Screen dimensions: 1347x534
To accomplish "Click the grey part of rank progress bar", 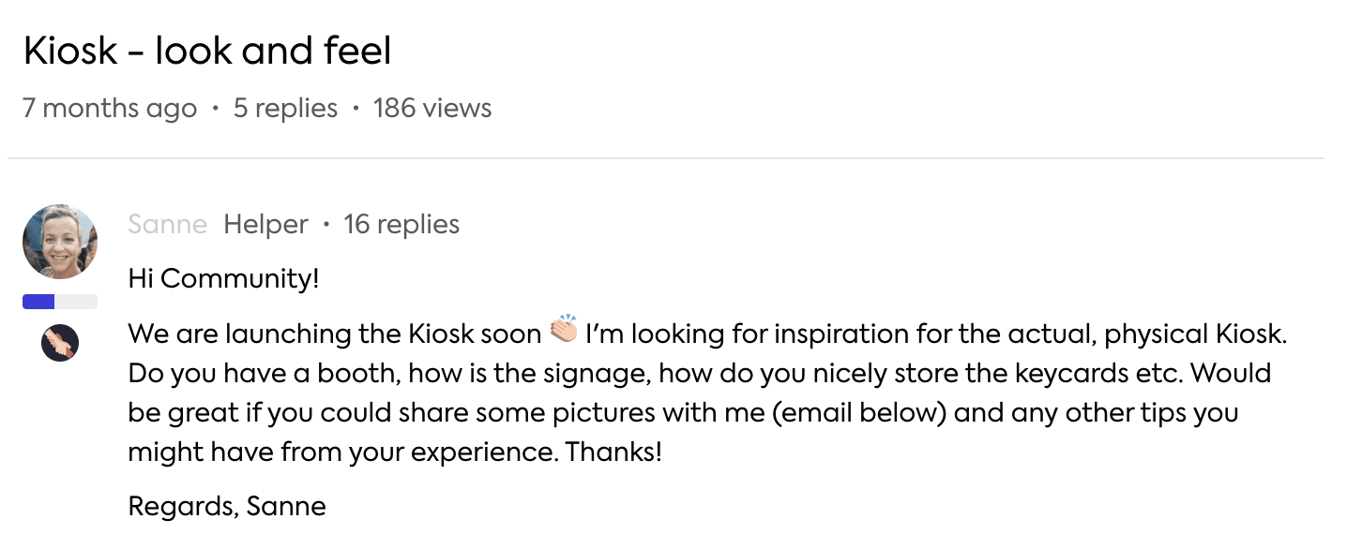I will tap(76, 302).
